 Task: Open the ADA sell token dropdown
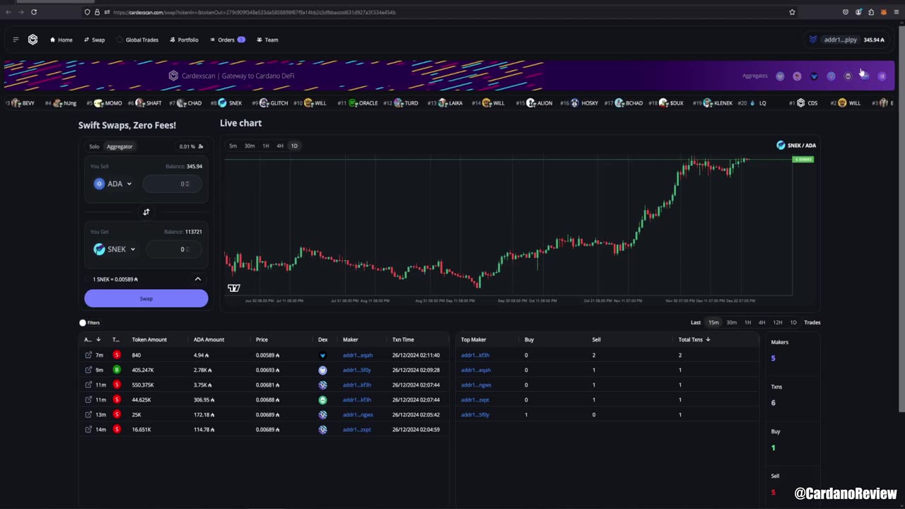tap(113, 184)
